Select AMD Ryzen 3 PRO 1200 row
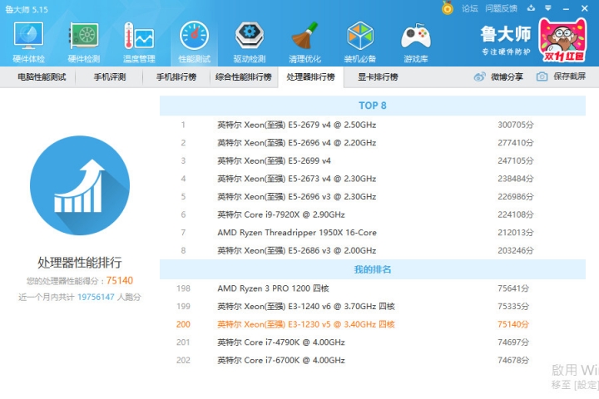The width and height of the screenshot is (599, 399). (x=373, y=288)
